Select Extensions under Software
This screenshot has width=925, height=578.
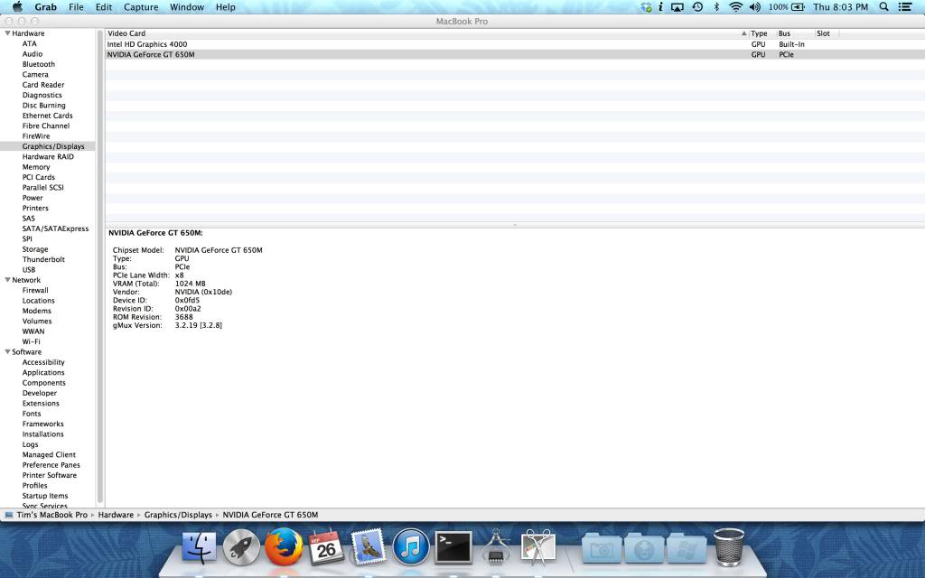click(41, 404)
